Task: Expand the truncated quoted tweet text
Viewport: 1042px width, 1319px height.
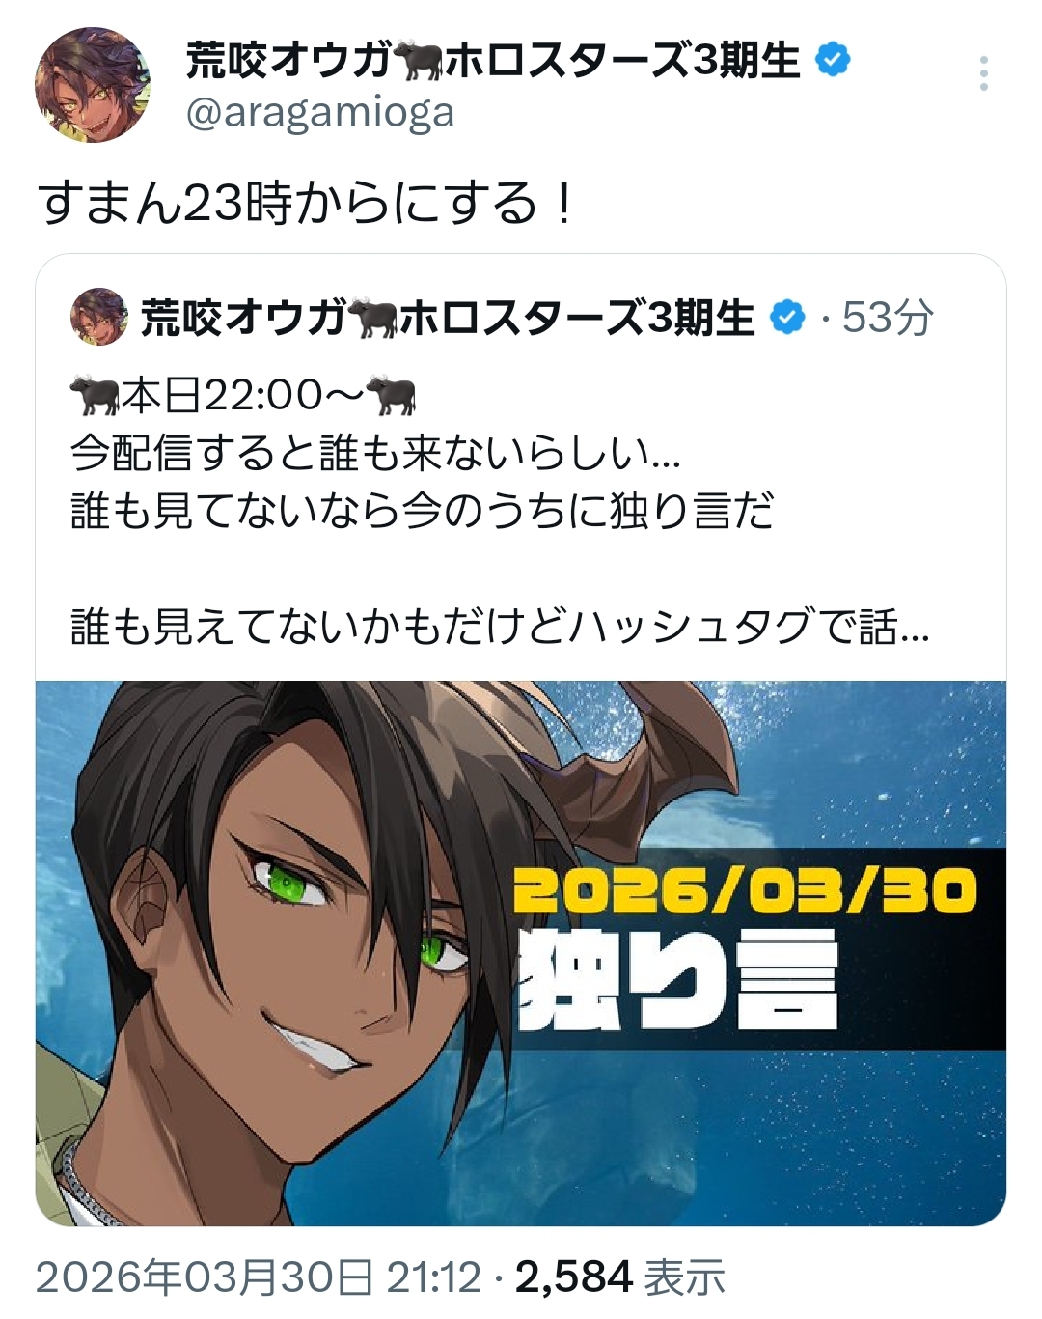Action: coord(500,627)
